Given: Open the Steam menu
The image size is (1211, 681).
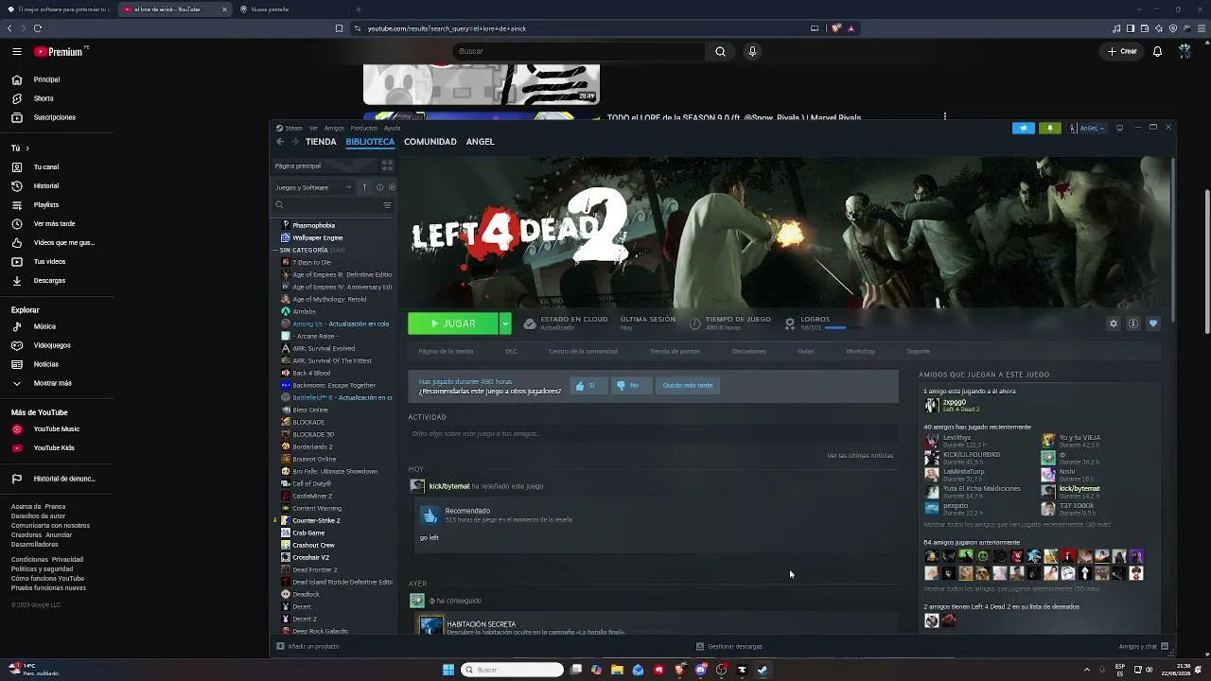Looking at the screenshot, I should tap(293, 128).
